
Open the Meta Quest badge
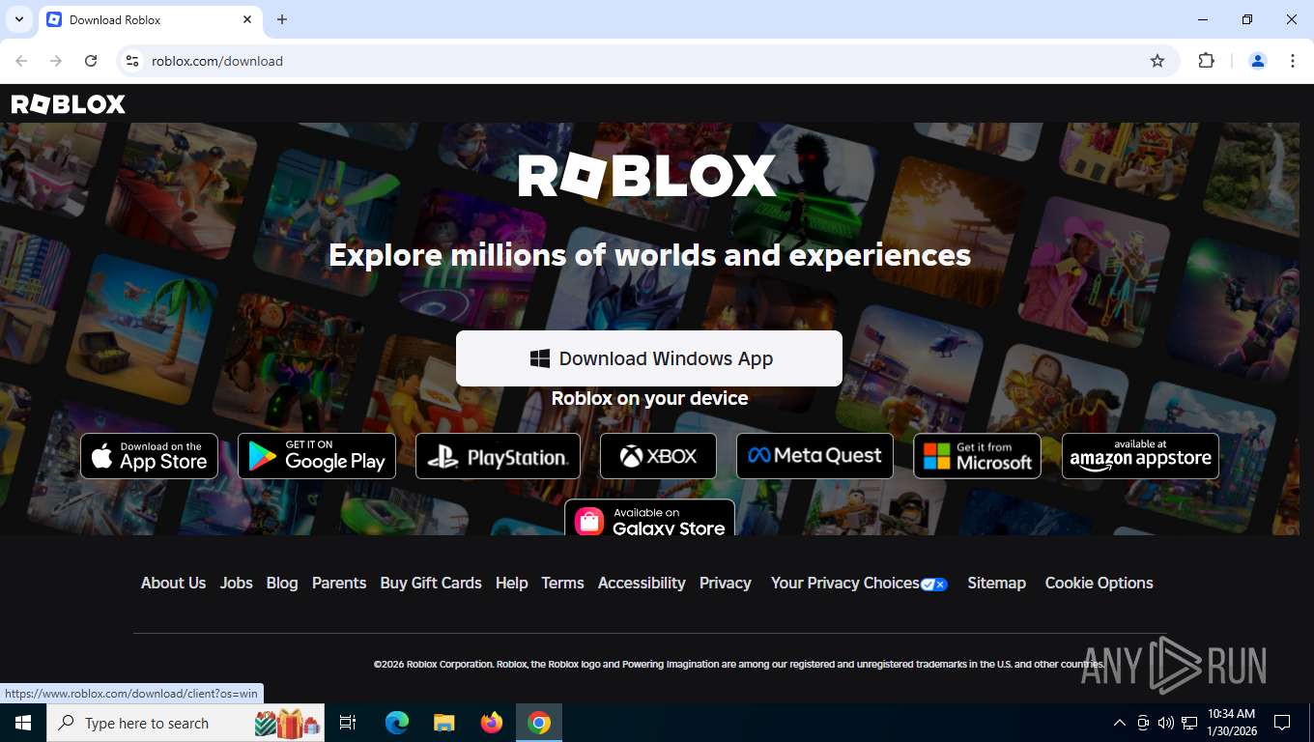click(x=814, y=456)
